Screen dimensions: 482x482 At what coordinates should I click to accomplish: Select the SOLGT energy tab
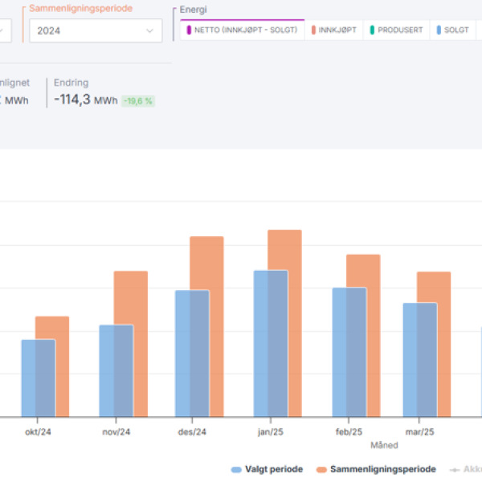coord(452,30)
